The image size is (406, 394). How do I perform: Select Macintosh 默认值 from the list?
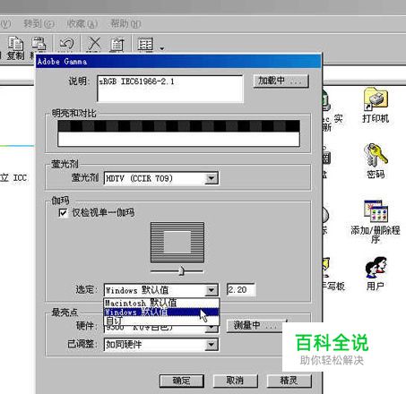tap(161, 303)
